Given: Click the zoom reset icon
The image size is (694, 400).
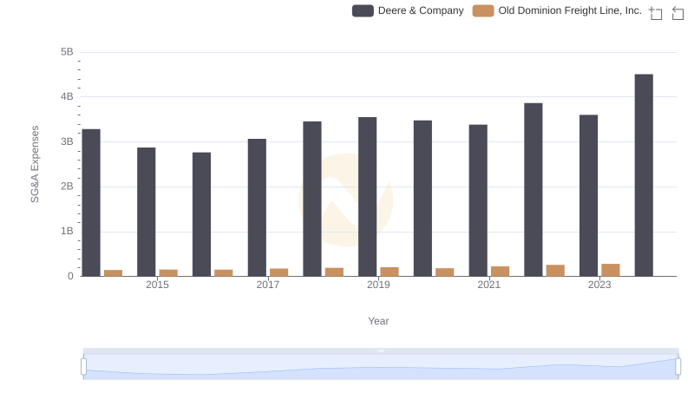Looking at the screenshot, I should (678, 13).
